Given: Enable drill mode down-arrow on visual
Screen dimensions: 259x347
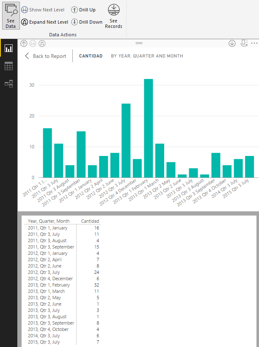Looking at the screenshot, I should pyautogui.click(x=232, y=43).
